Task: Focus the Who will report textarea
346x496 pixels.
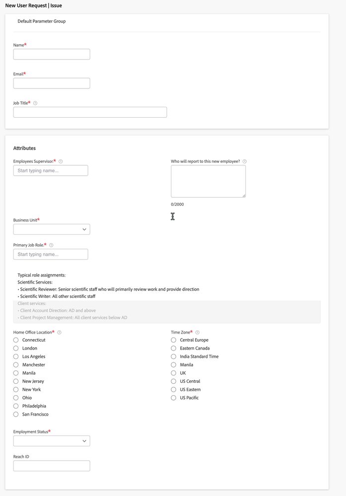Action: coord(208,181)
